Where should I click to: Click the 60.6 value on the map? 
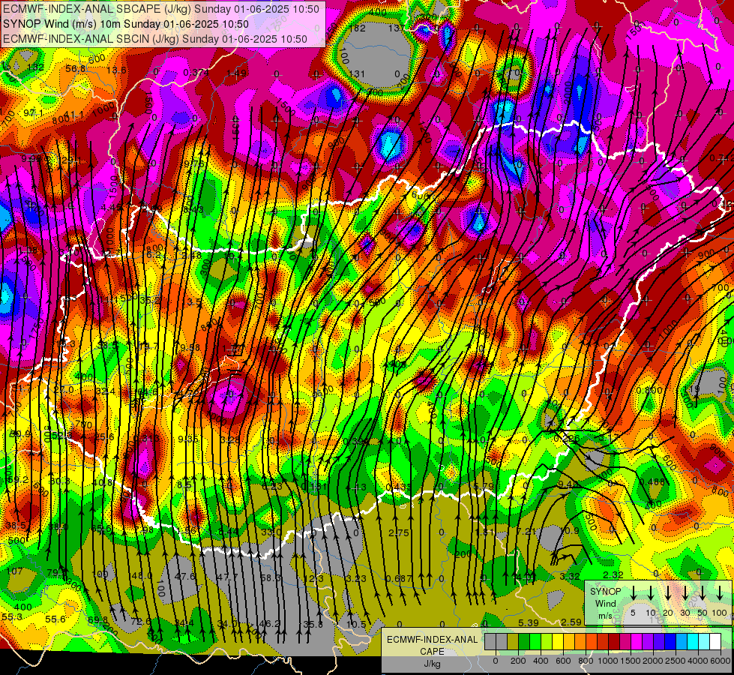point(421,196)
